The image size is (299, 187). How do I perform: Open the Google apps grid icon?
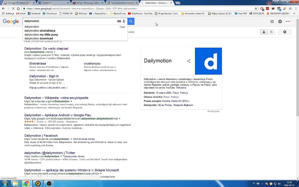click(272, 21)
